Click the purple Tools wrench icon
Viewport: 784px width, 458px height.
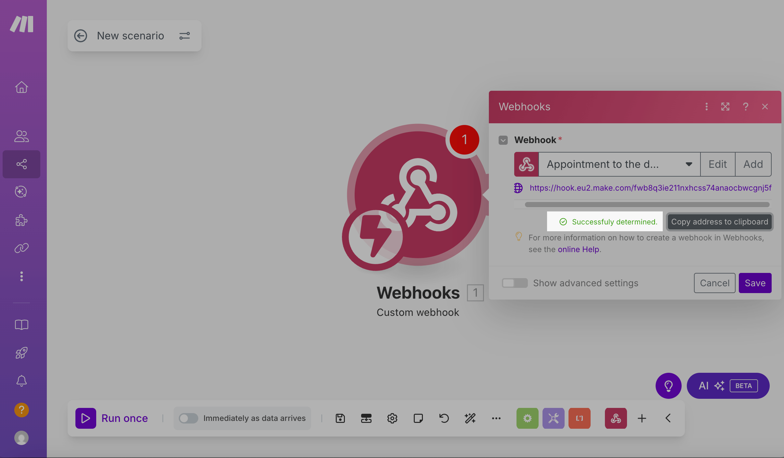coord(553,418)
